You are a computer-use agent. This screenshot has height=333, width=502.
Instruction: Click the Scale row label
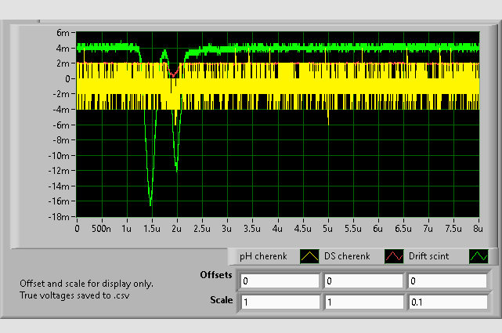click(222, 299)
